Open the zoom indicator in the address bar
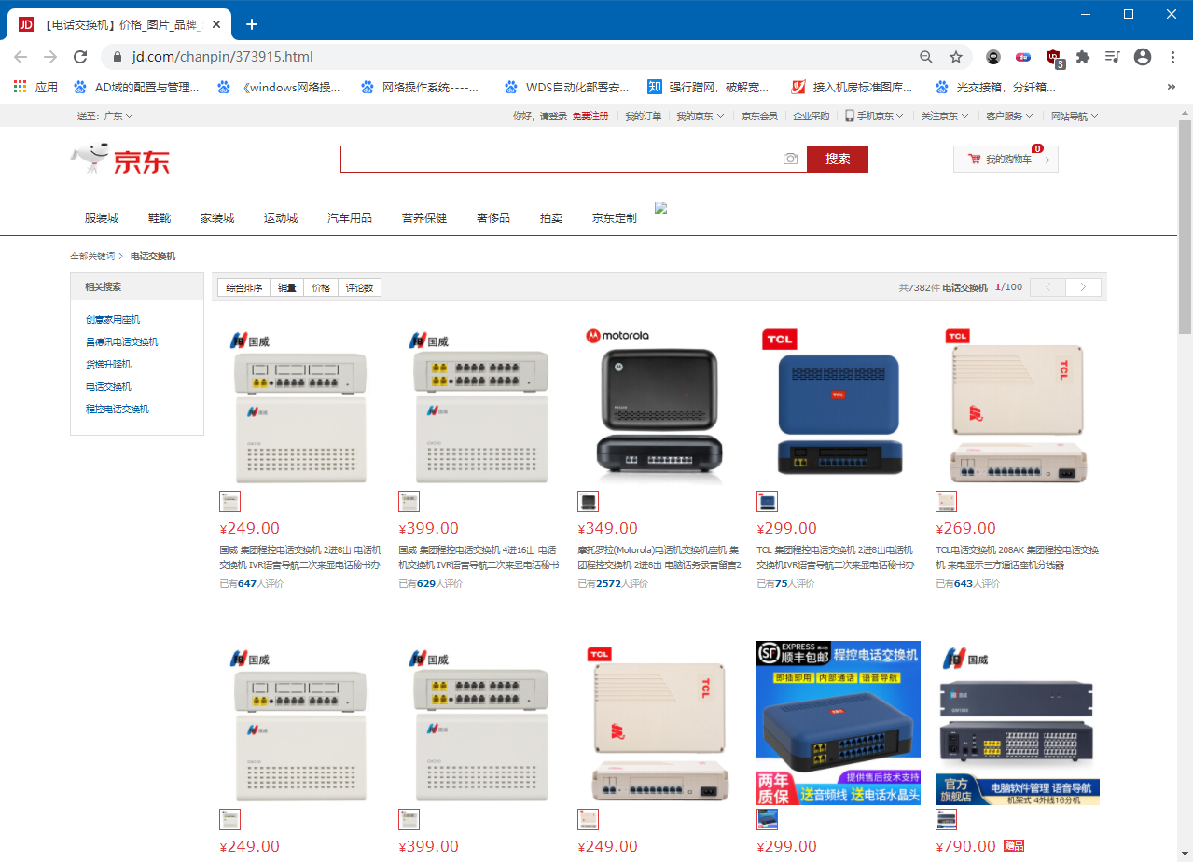The height and width of the screenshot is (862, 1193). coord(926,57)
